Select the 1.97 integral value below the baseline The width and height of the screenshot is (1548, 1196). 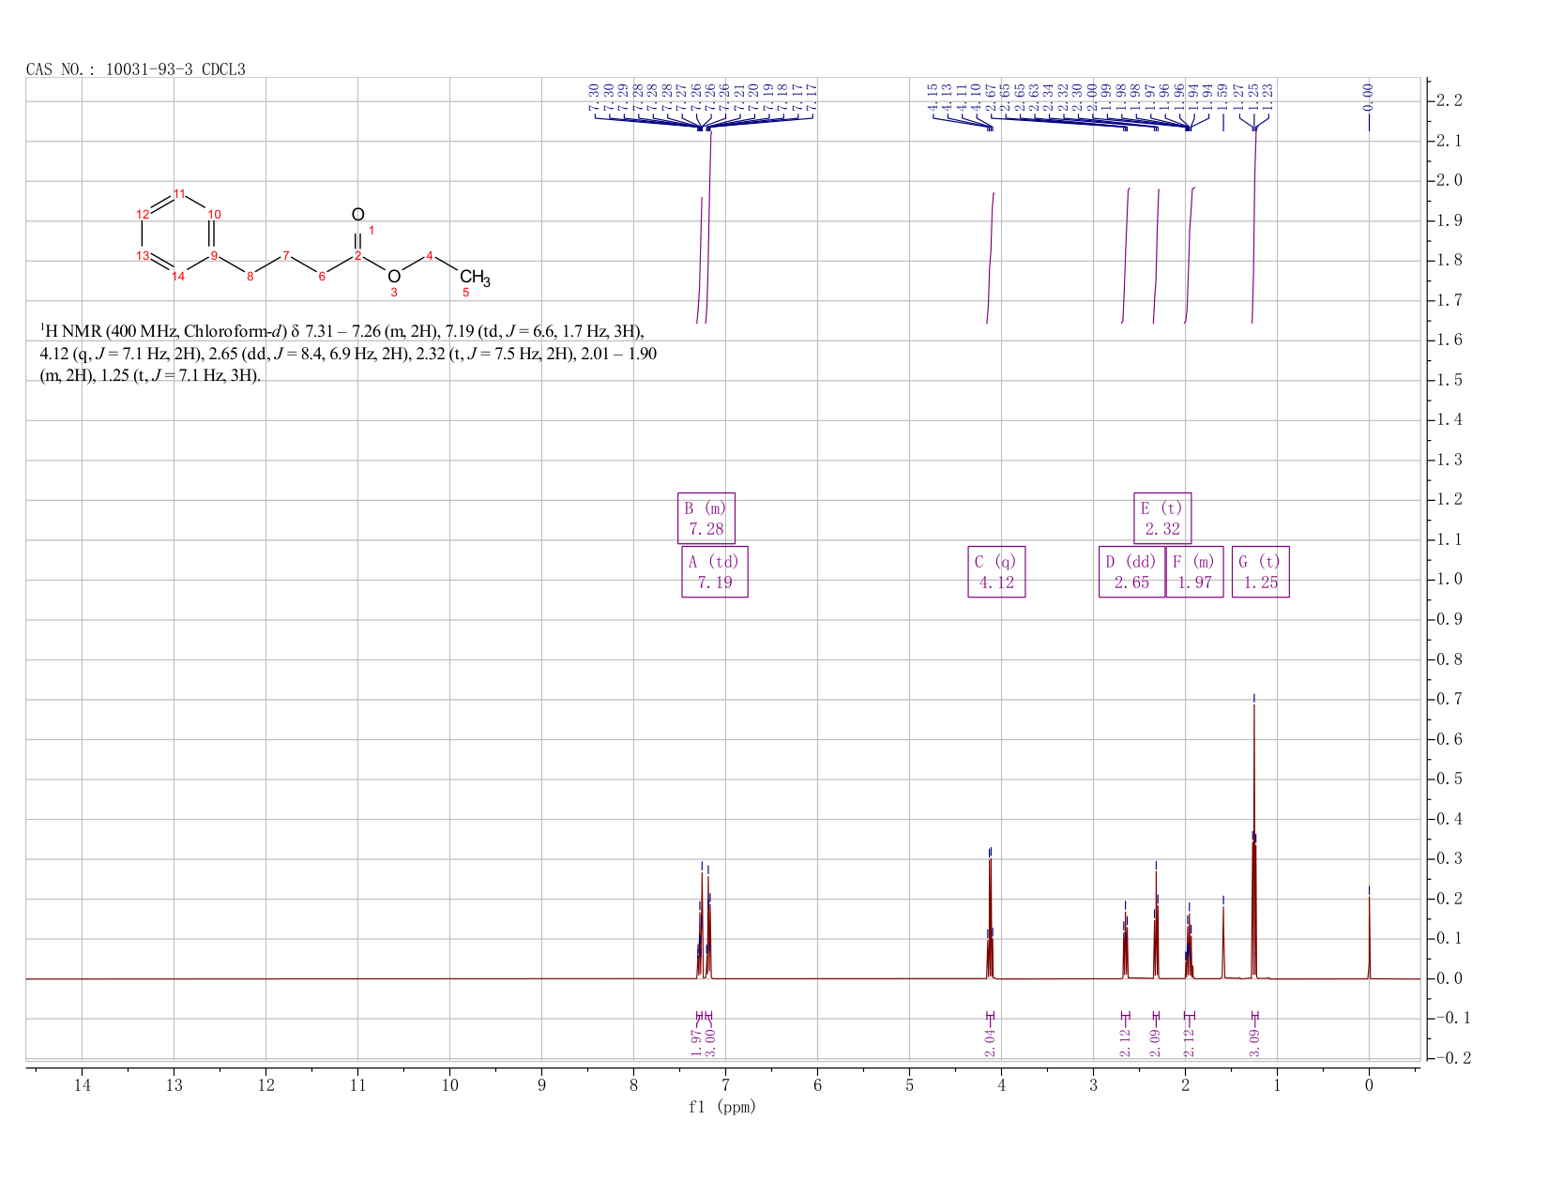[696, 1042]
